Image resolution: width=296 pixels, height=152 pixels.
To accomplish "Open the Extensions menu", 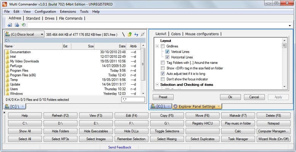I will [68, 11].
